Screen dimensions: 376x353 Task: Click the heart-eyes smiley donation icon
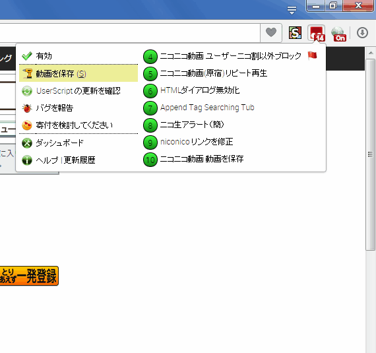tap(27, 125)
